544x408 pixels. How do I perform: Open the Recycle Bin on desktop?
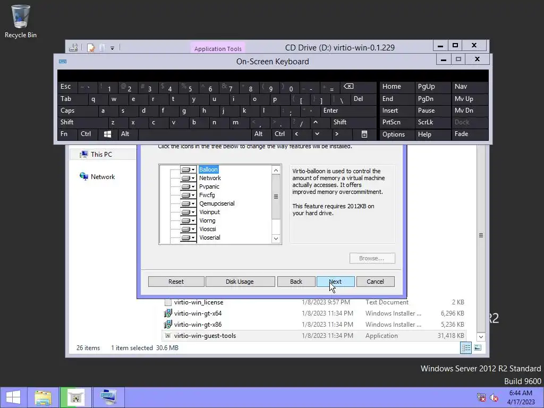click(x=21, y=21)
